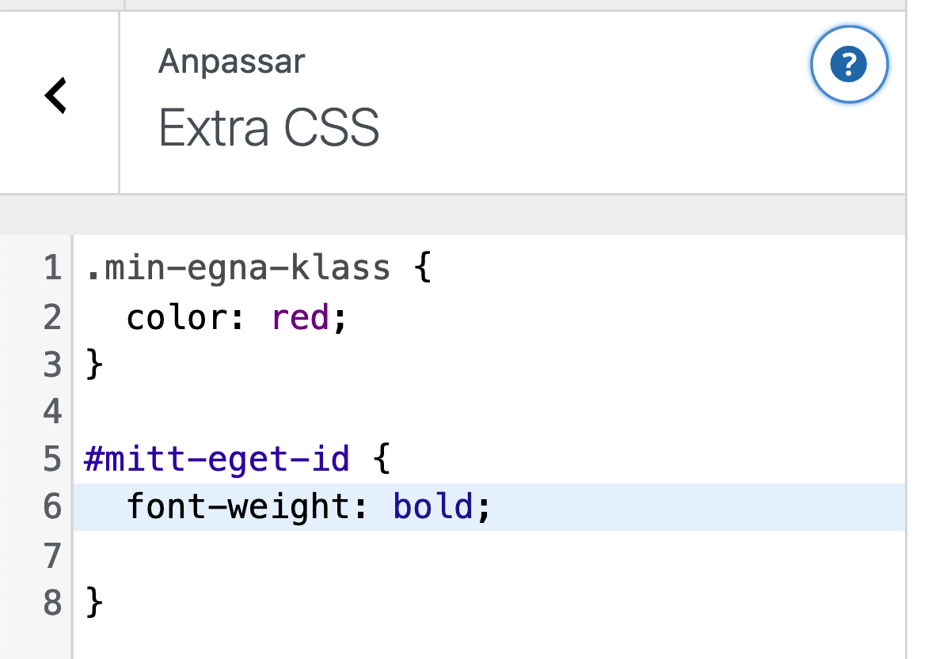Click line number 1 in the gutter

coord(52,269)
